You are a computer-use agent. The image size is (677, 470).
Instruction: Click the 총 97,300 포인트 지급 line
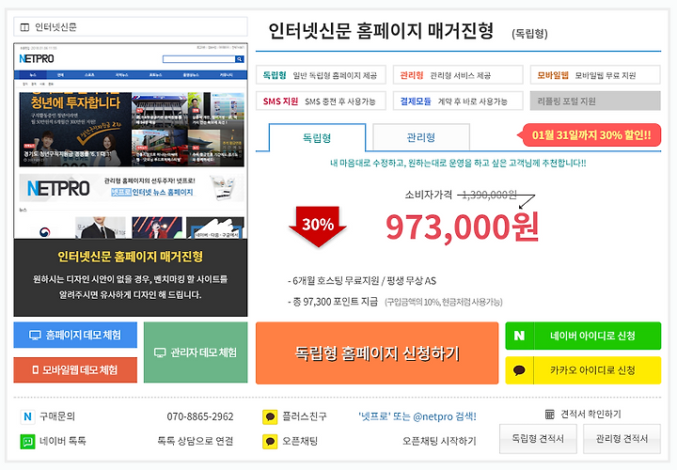(x=333, y=302)
